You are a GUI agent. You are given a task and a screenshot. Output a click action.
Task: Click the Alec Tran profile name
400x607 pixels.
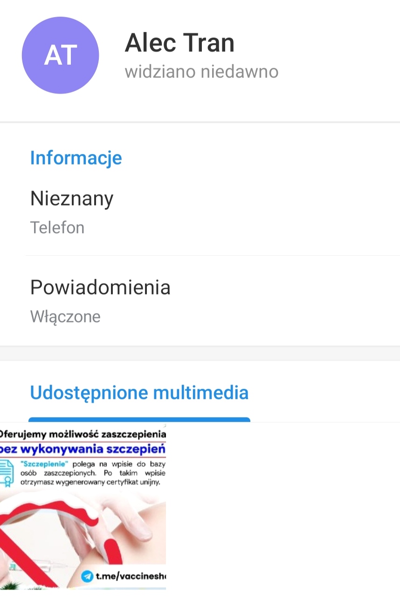point(179,43)
